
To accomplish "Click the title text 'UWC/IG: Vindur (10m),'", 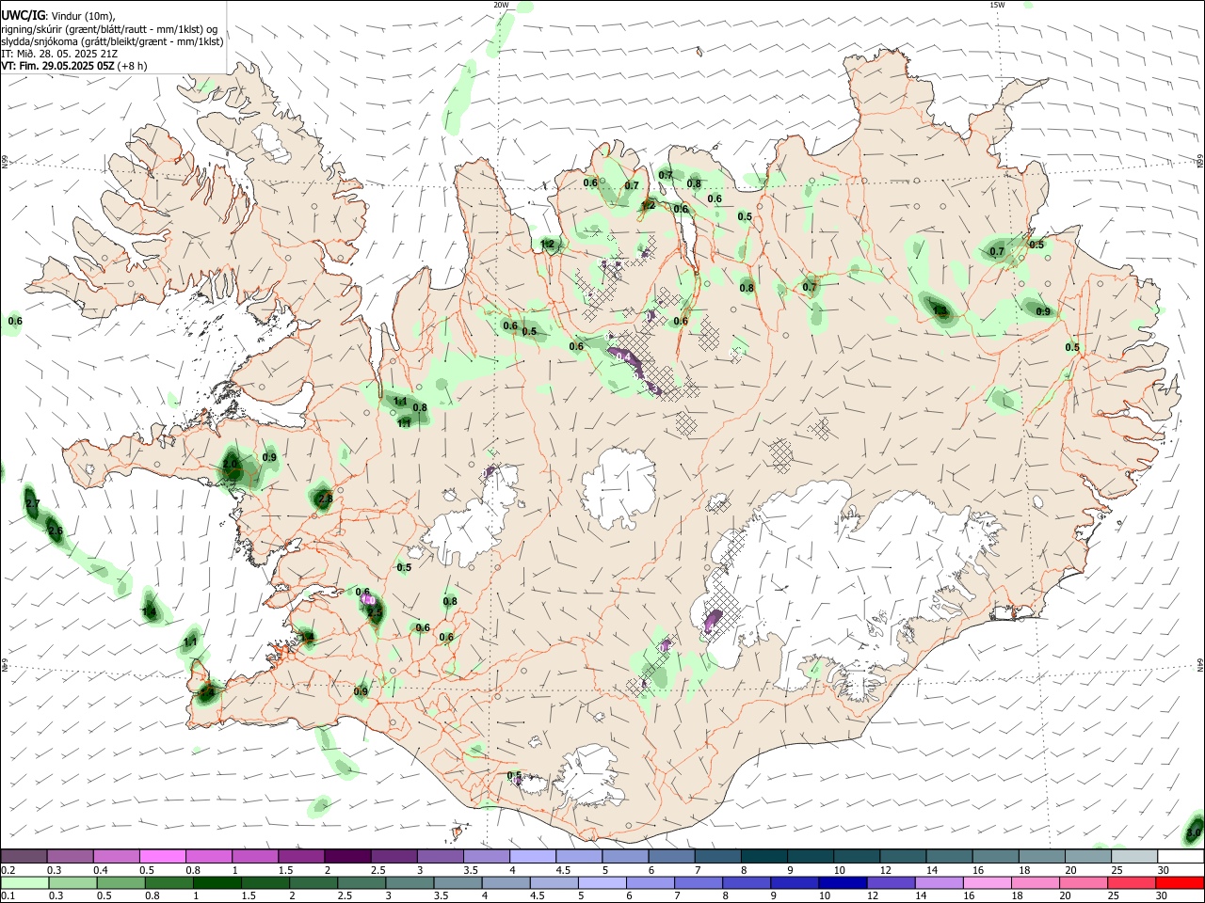I will point(58,16).
